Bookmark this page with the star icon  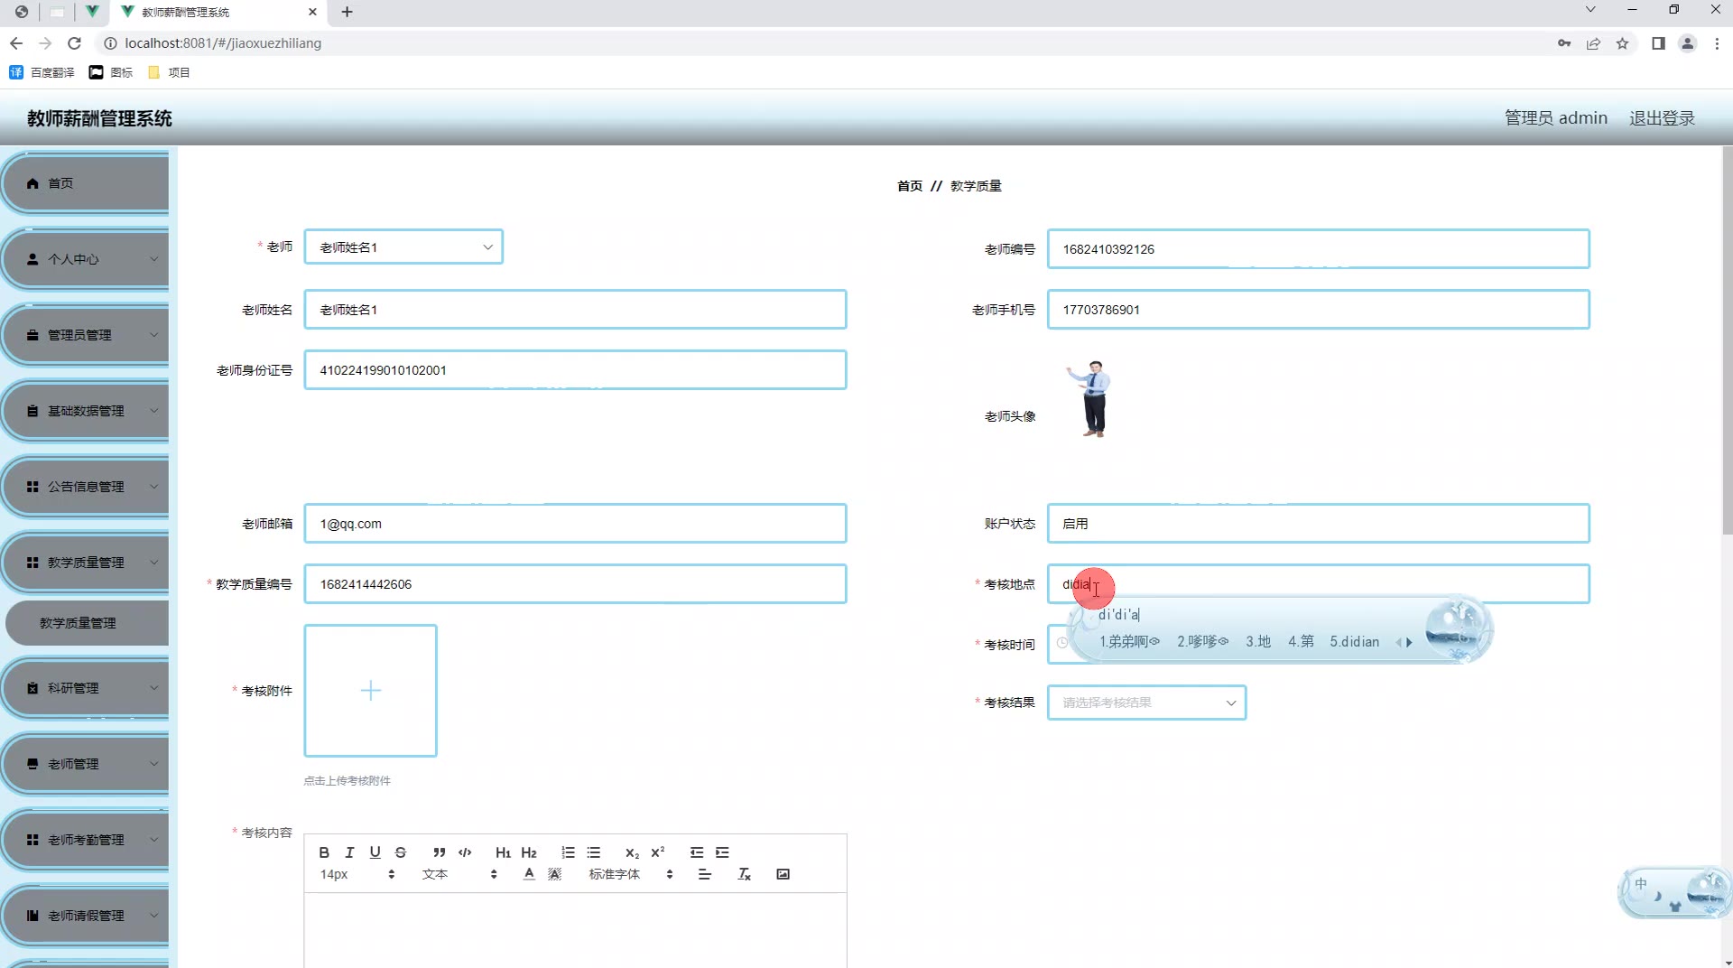pyautogui.click(x=1622, y=43)
